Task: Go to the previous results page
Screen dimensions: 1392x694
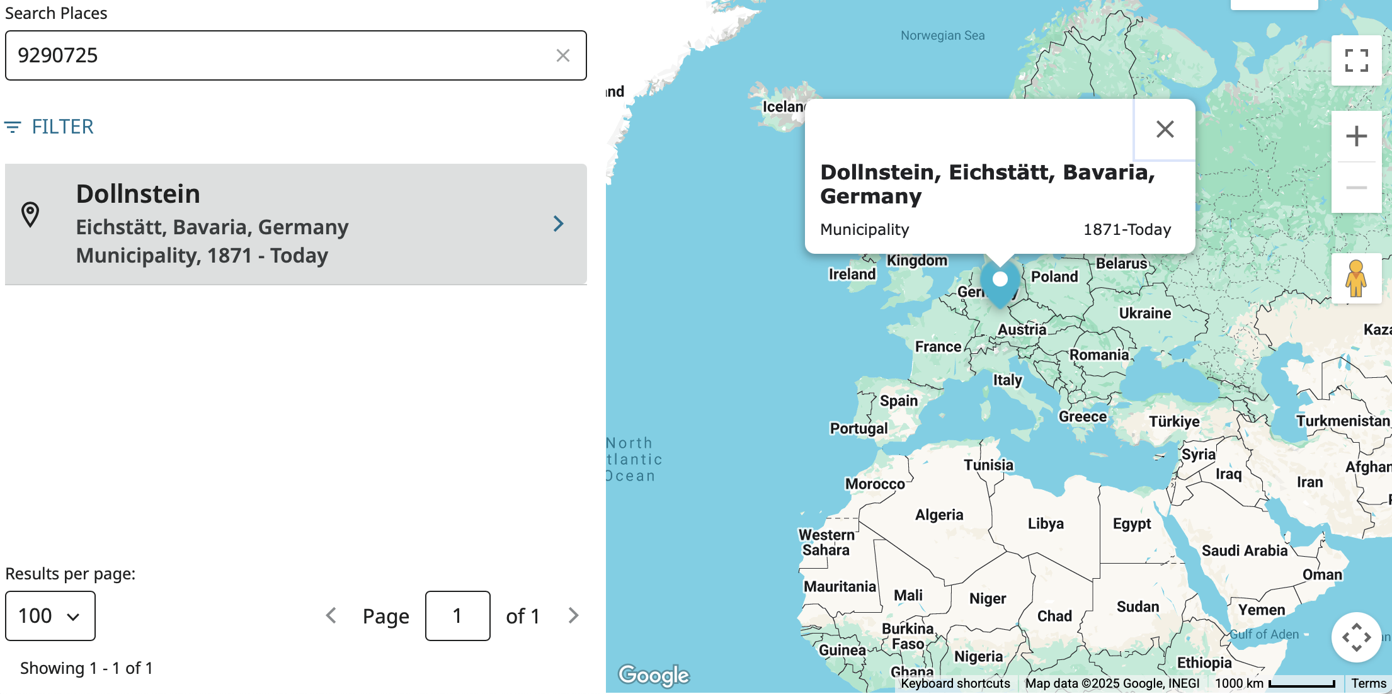Action: (331, 615)
